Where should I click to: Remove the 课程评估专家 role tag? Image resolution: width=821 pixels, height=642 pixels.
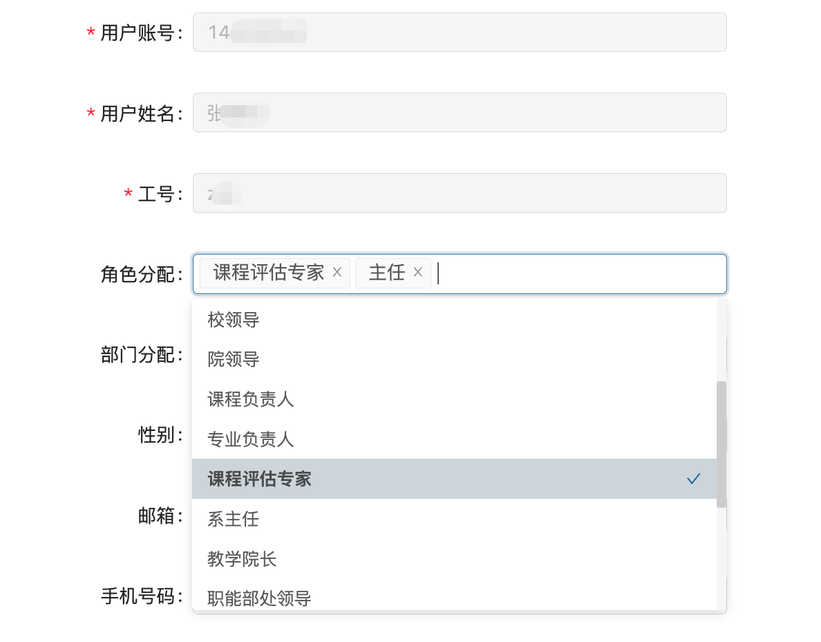[x=337, y=273]
